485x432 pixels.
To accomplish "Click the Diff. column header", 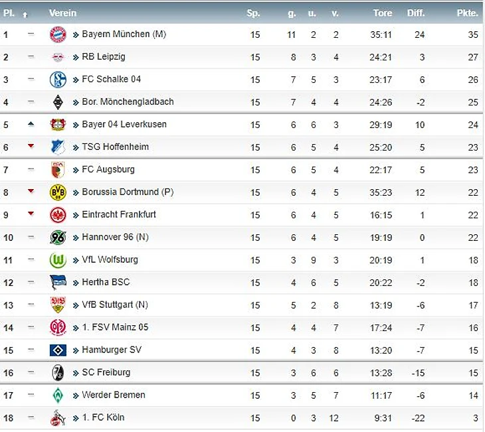I will click(x=416, y=13).
